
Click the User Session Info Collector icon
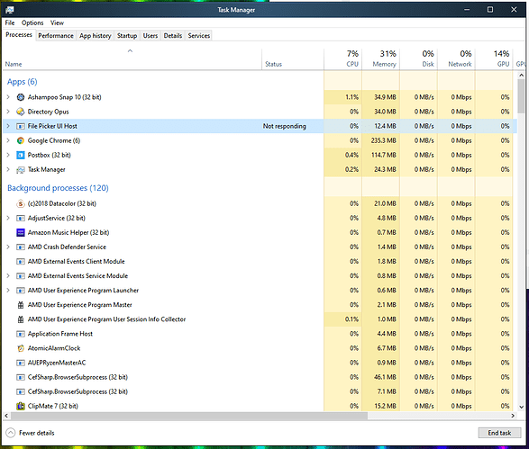click(21, 319)
